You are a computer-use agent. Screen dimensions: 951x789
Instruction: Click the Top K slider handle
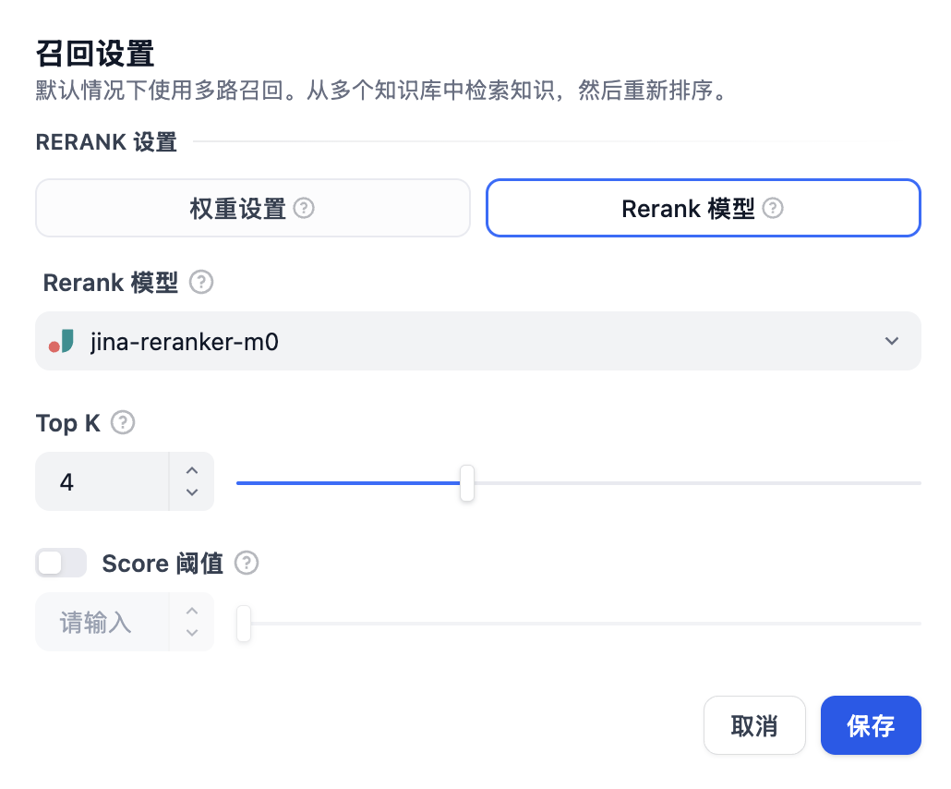[466, 482]
